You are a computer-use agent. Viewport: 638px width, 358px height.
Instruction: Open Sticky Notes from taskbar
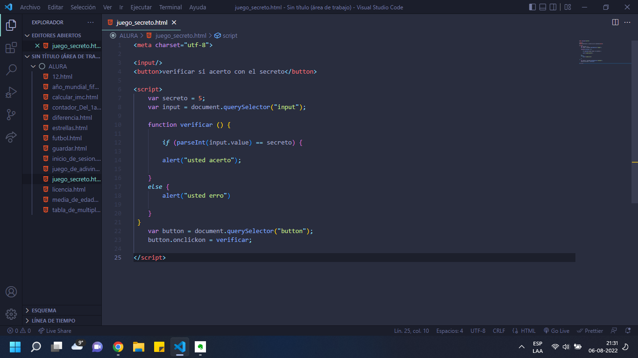tap(159, 347)
